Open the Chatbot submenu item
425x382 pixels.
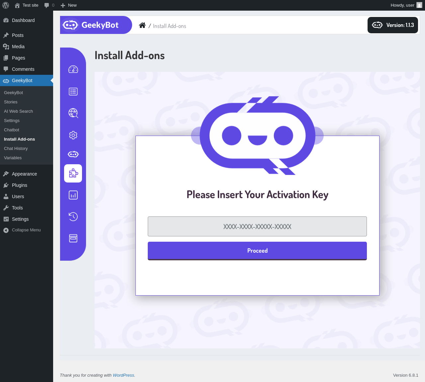pos(27,130)
